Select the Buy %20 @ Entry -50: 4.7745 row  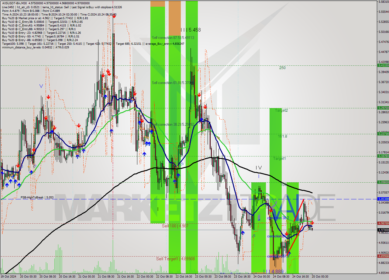(41, 37)
